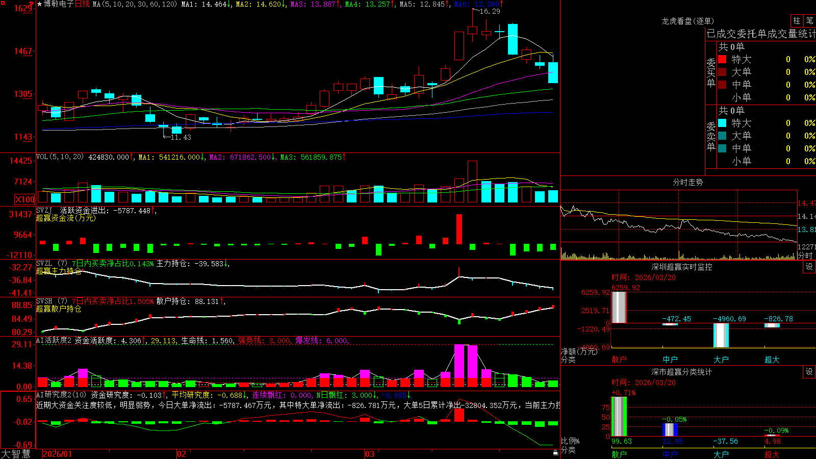This screenshot has width=816, height=459.
Task: Click the MA2: 14.620 moving average readout
Action: 260,4
